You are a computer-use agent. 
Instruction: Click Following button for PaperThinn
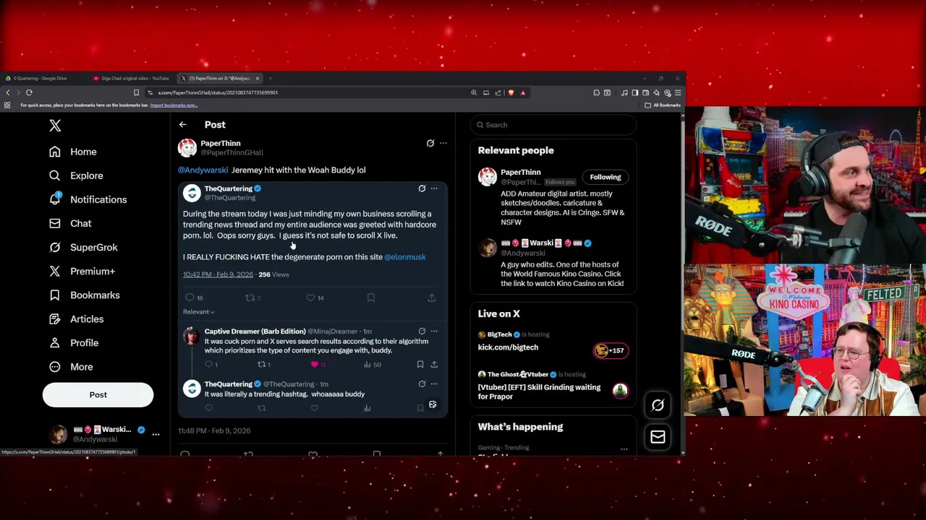pos(606,177)
